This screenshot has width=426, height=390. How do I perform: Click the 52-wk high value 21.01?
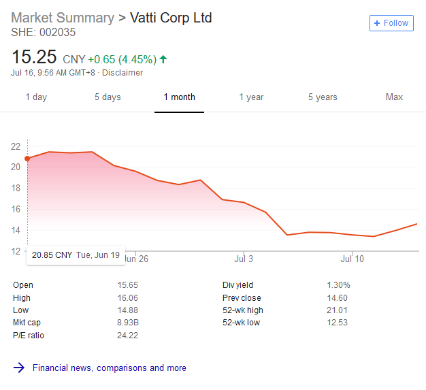(x=338, y=310)
